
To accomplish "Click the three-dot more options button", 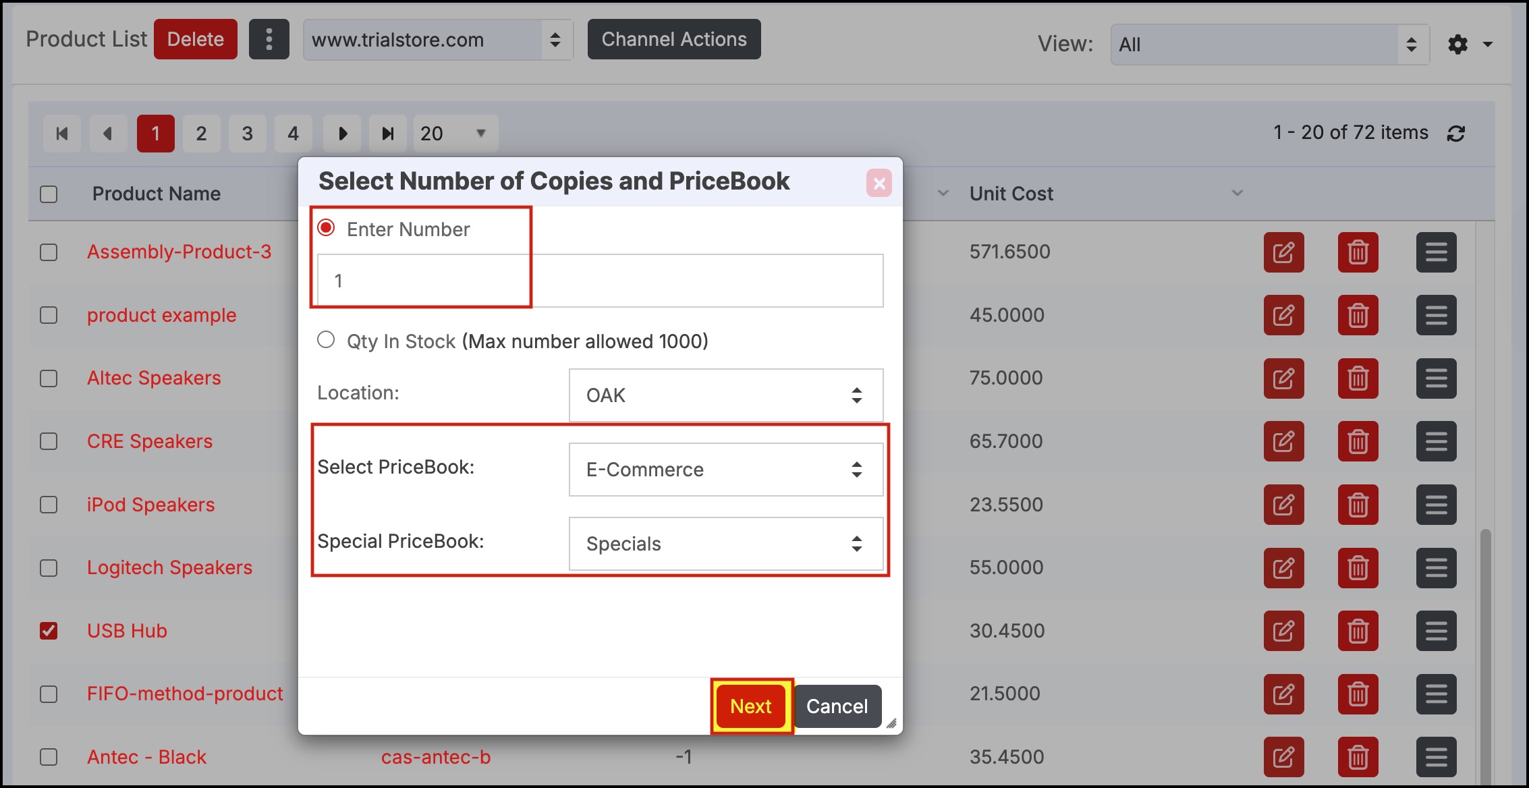I will point(269,39).
